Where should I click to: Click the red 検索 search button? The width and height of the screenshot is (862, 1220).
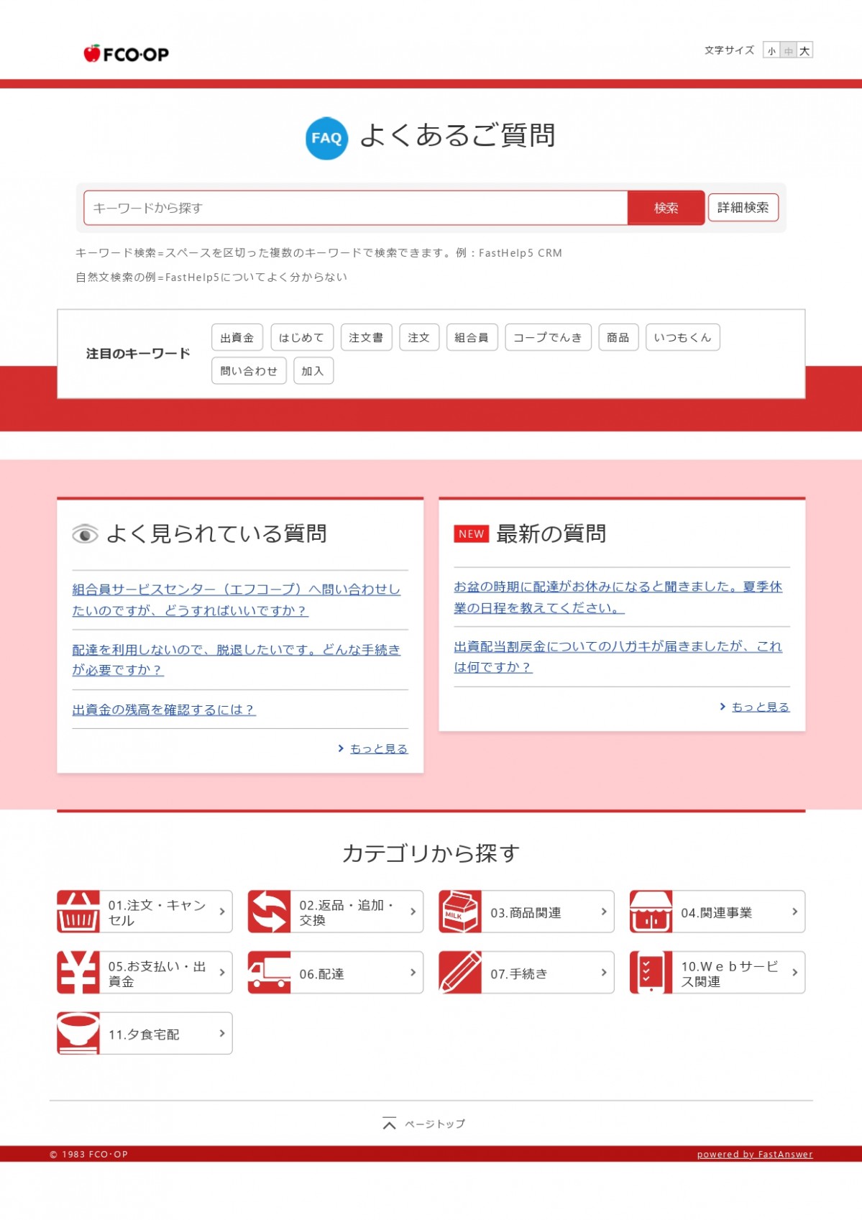(x=666, y=208)
